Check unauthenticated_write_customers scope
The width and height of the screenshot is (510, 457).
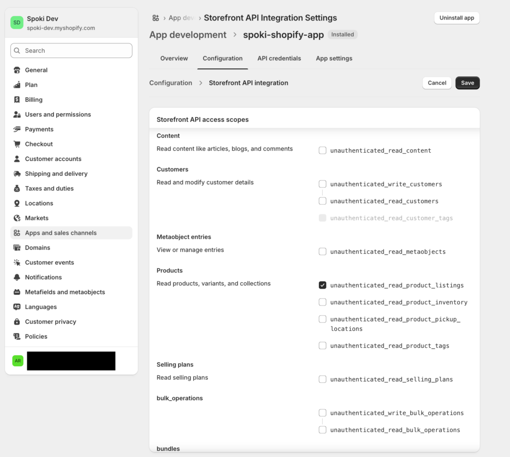pyautogui.click(x=323, y=184)
